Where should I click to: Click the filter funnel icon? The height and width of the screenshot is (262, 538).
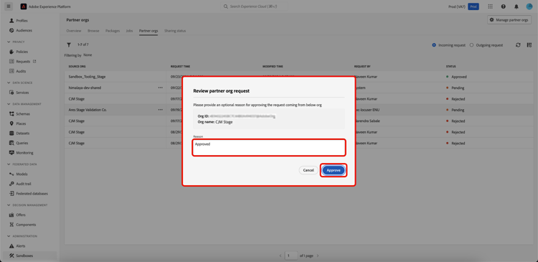(x=69, y=45)
